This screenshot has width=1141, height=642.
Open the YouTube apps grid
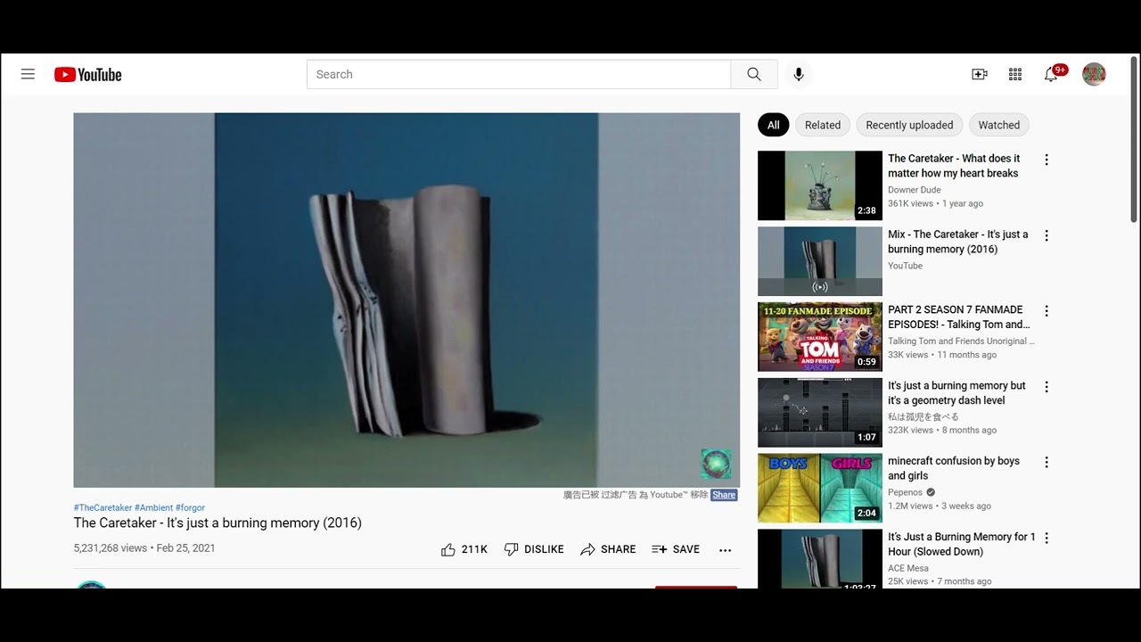pyautogui.click(x=1014, y=74)
